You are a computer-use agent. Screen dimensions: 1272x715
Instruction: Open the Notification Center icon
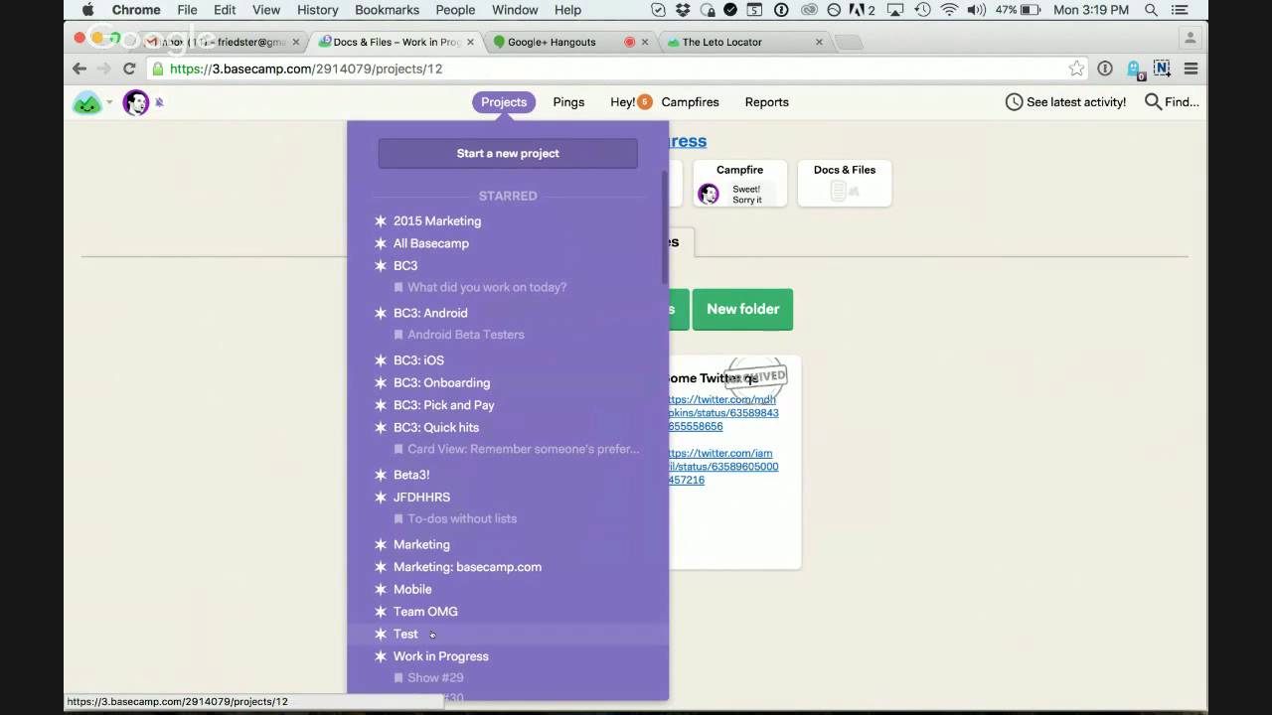tap(1180, 10)
